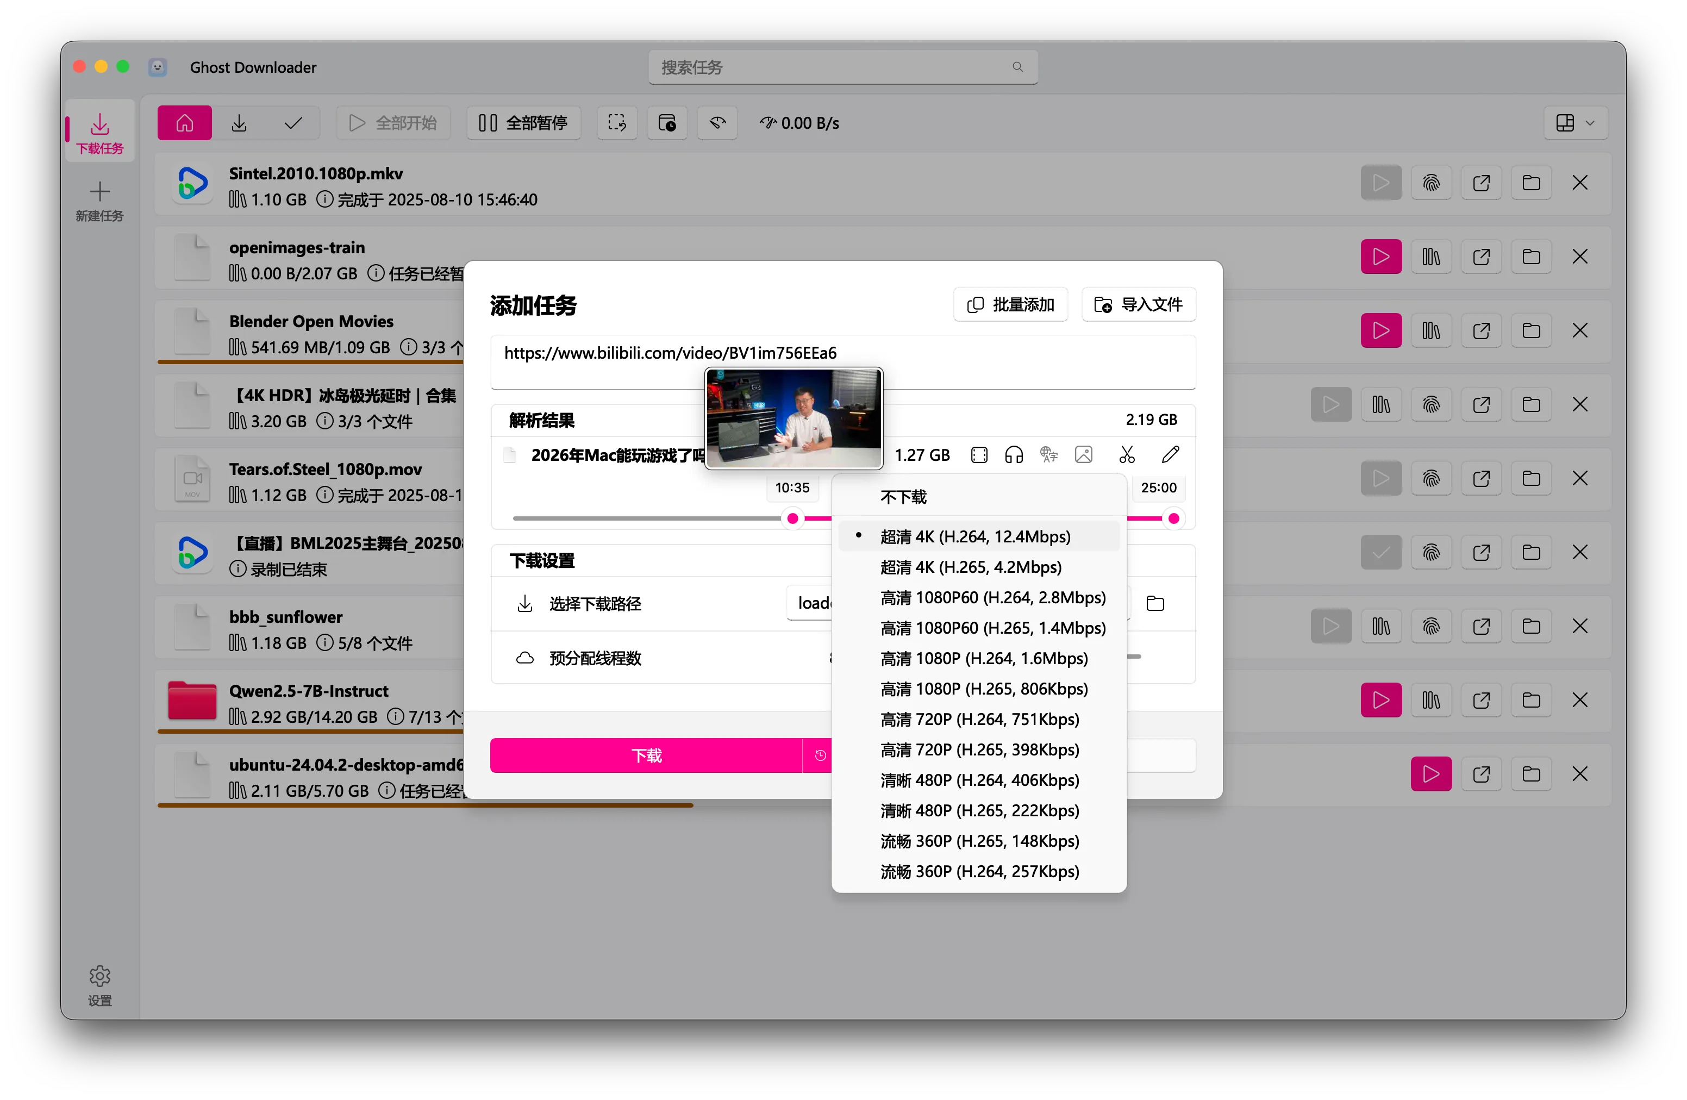Viewport: 1687px width, 1100px height.
Task: Click 导入文件 in the add-task dialog
Action: click(1139, 304)
